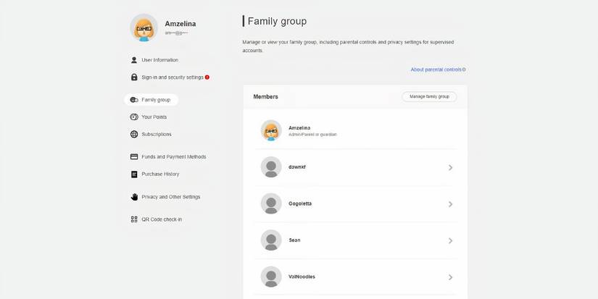Click the Your Points coin icon
Image resolution: width=598 pixels, height=299 pixels.
(x=134, y=117)
